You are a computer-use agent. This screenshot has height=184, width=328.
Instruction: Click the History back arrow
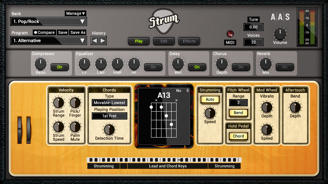click(x=95, y=41)
